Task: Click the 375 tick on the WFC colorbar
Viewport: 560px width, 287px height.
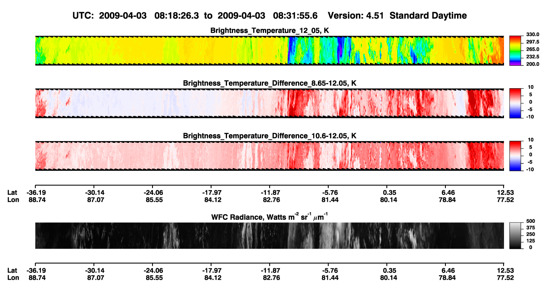Action: pos(531,227)
